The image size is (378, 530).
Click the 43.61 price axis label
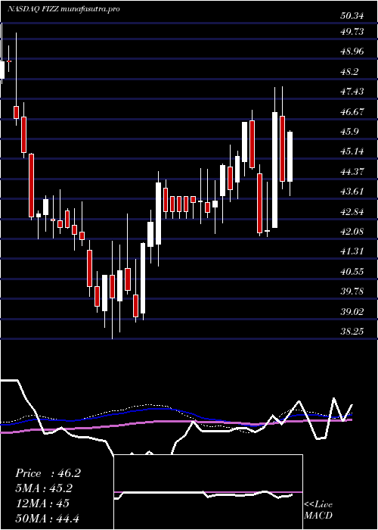point(352,192)
